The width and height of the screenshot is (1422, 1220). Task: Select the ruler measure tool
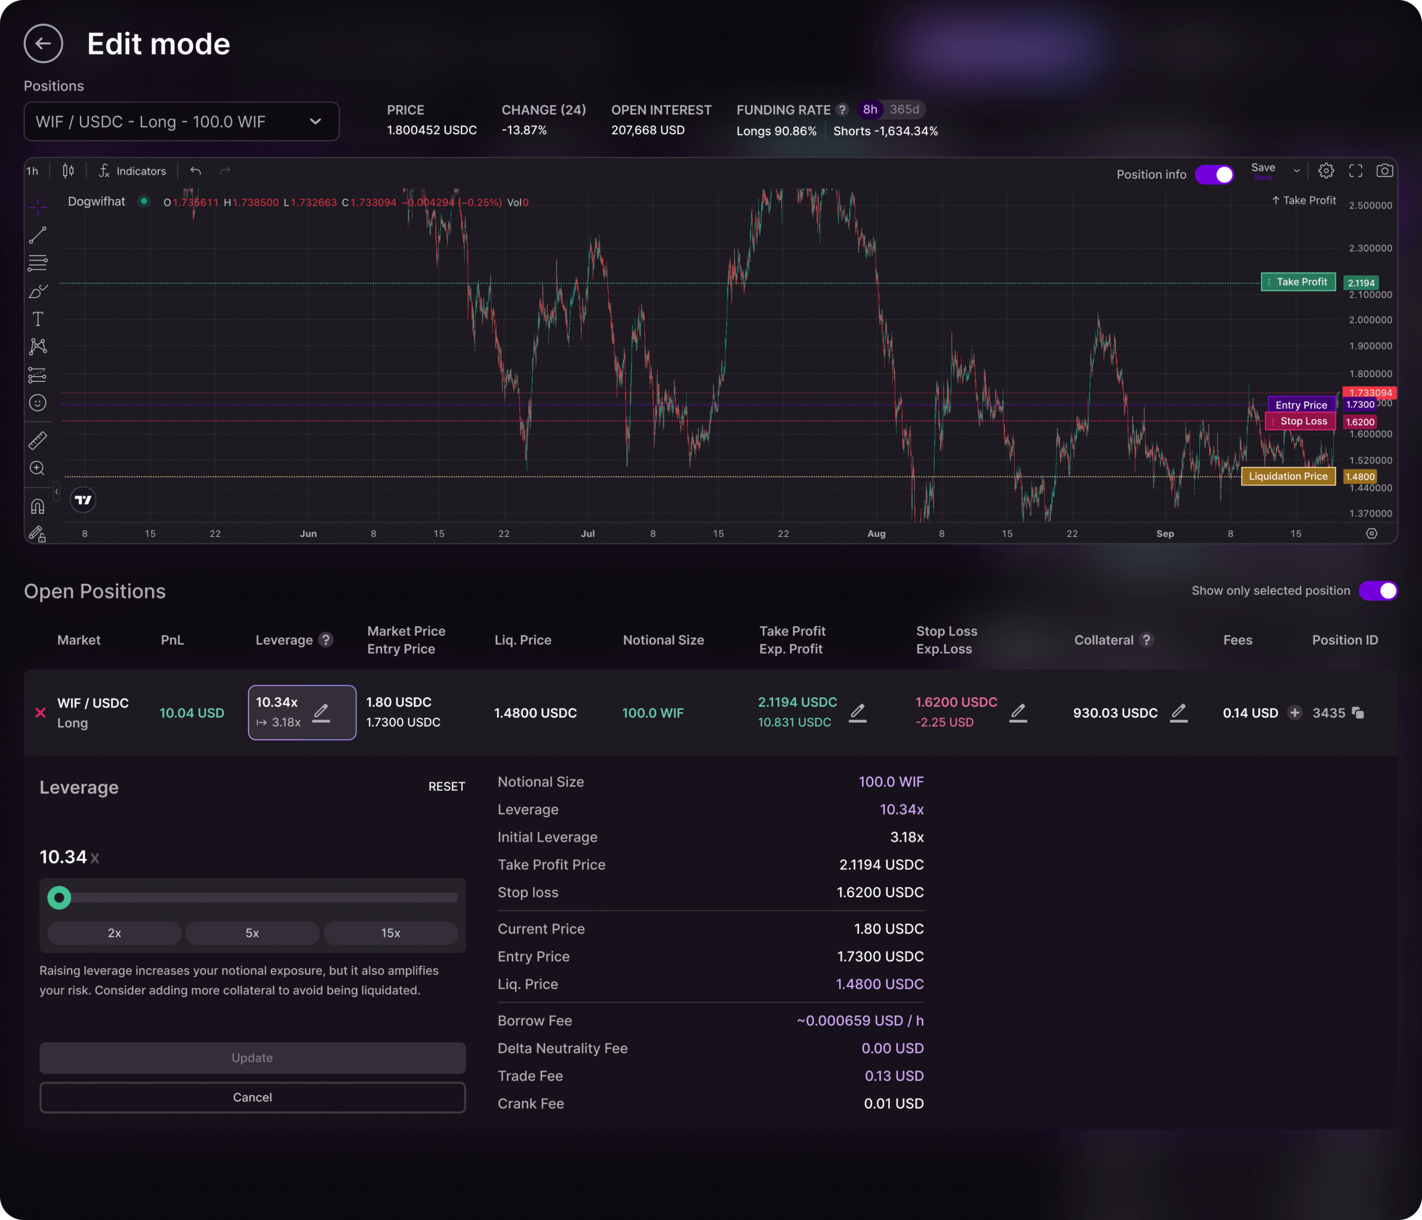[x=38, y=440]
